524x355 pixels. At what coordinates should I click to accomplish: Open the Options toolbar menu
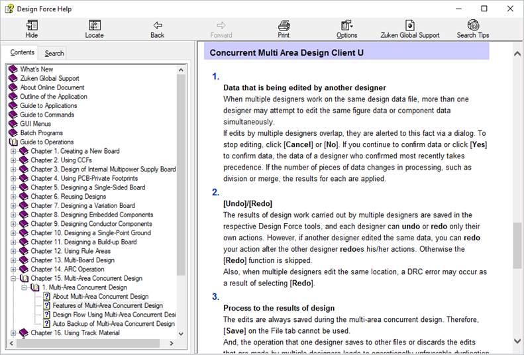click(347, 29)
